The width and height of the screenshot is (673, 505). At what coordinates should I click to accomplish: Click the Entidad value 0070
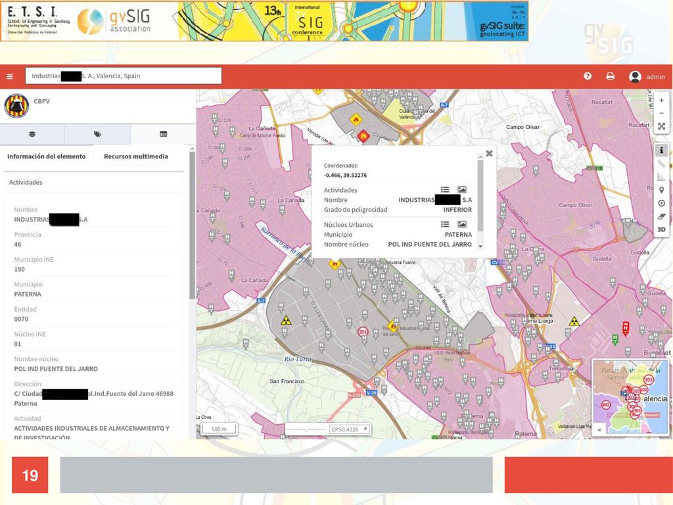coord(21,319)
